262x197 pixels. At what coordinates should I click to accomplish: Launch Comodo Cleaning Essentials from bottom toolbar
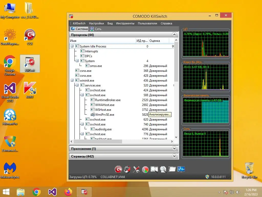pyautogui.click(x=118, y=169)
